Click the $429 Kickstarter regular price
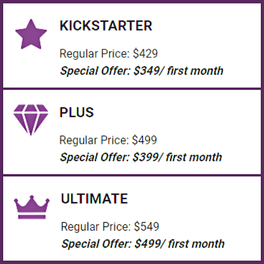The image size is (264, 264). tap(145, 54)
